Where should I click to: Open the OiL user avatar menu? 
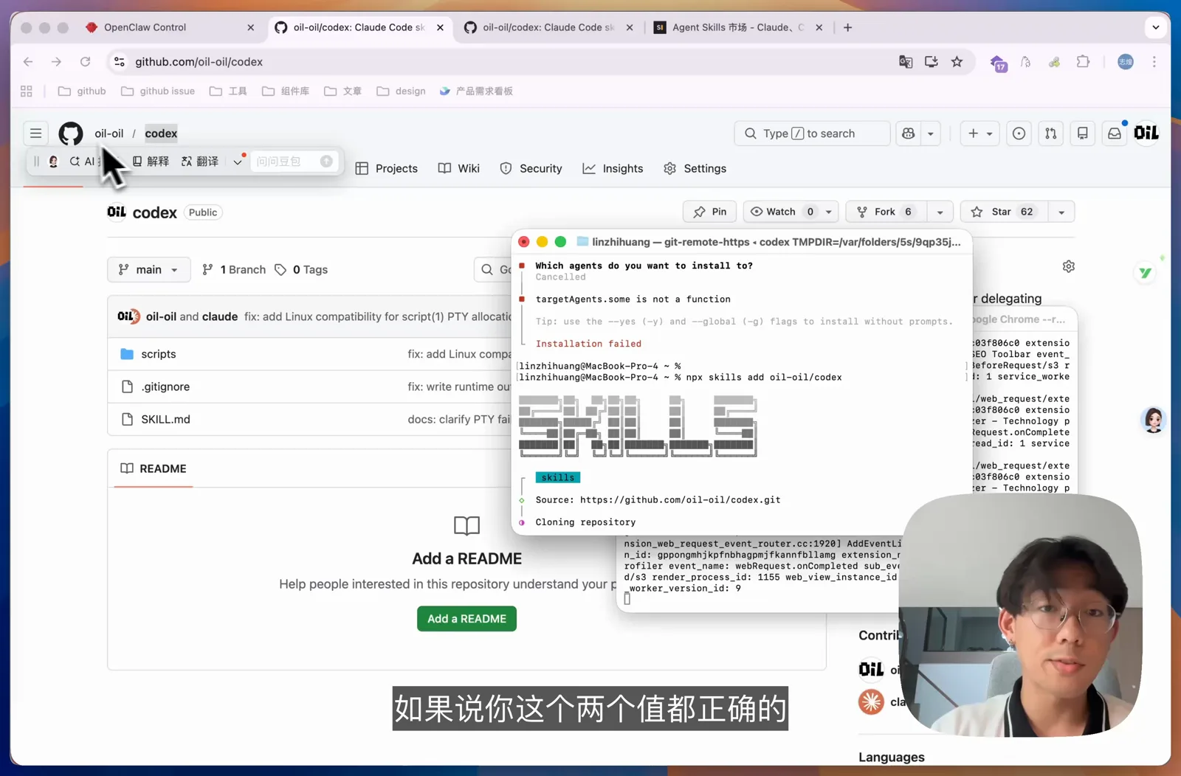coord(1146,133)
